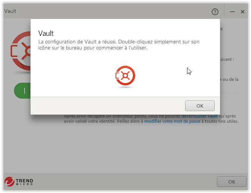Click the OK button in the Vault dialog
251x193 pixels.
pos(200,106)
